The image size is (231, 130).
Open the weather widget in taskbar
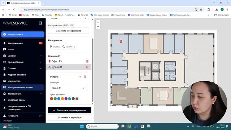(x=11, y=126)
